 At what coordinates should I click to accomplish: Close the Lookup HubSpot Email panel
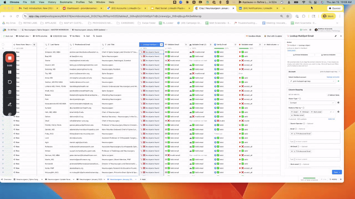341,36
